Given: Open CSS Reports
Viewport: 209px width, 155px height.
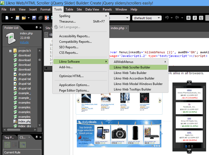Looking at the screenshot, I should pos(81,53).
